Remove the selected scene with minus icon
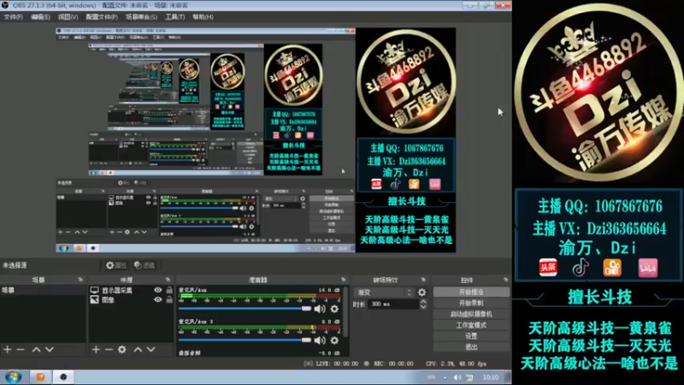Screen dimensions: 684x385 (x=21, y=349)
